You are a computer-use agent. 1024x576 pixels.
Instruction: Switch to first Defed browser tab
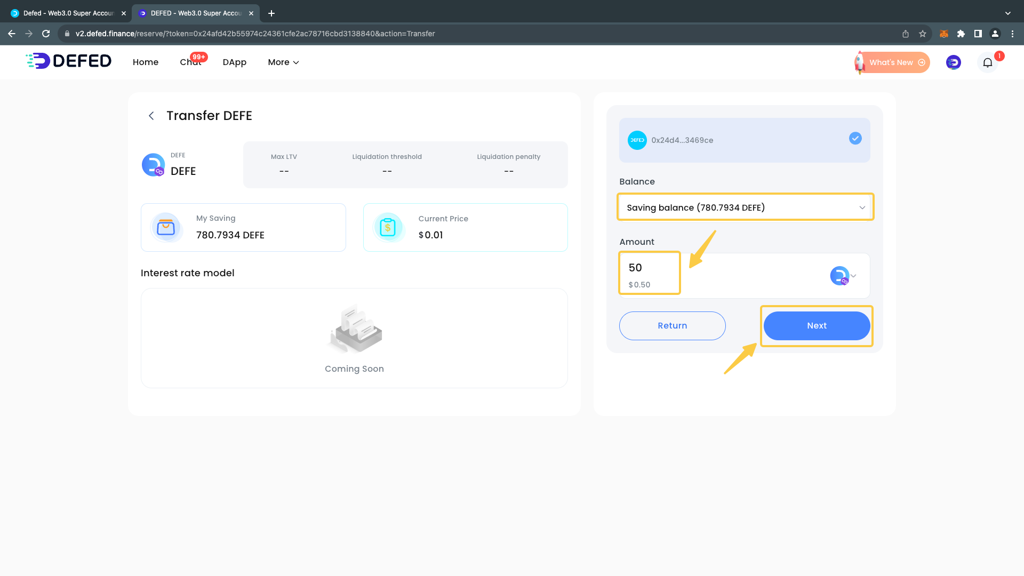point(68,13)
